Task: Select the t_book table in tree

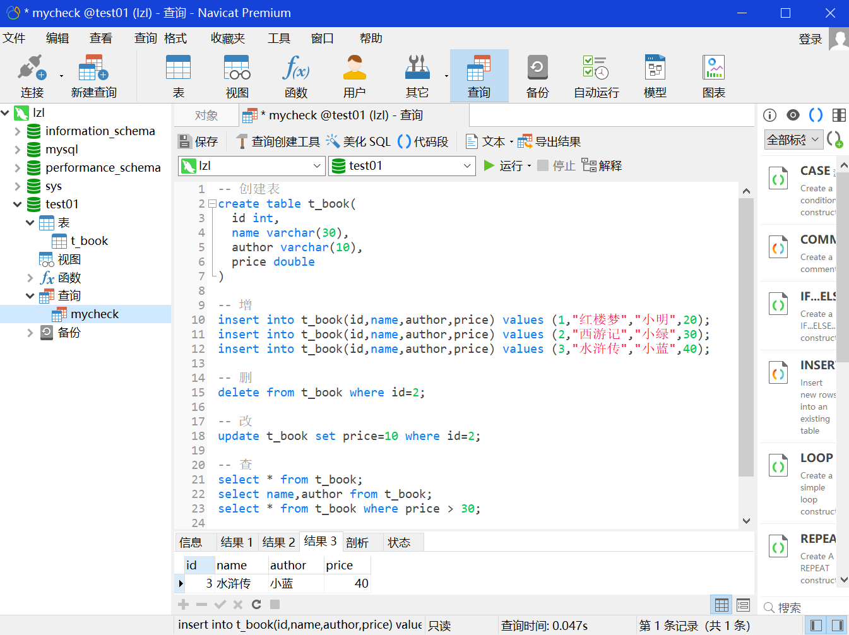Action: point(89,241)
